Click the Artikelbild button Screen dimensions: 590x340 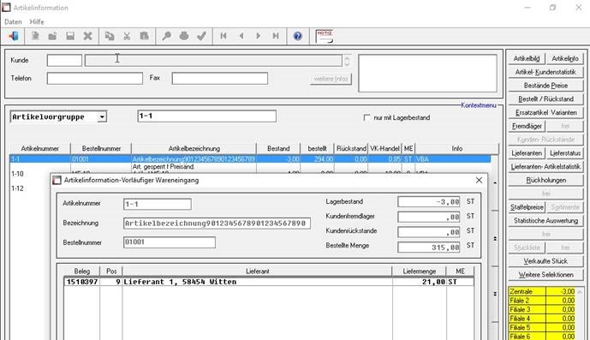point(527,58)
